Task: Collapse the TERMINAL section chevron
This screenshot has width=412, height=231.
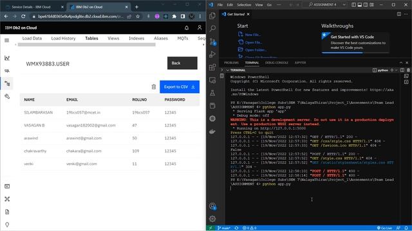Action: (227, 70)
